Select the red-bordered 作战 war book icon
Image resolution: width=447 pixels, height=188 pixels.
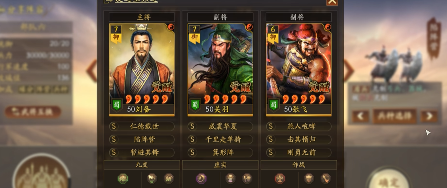(280, 178)
